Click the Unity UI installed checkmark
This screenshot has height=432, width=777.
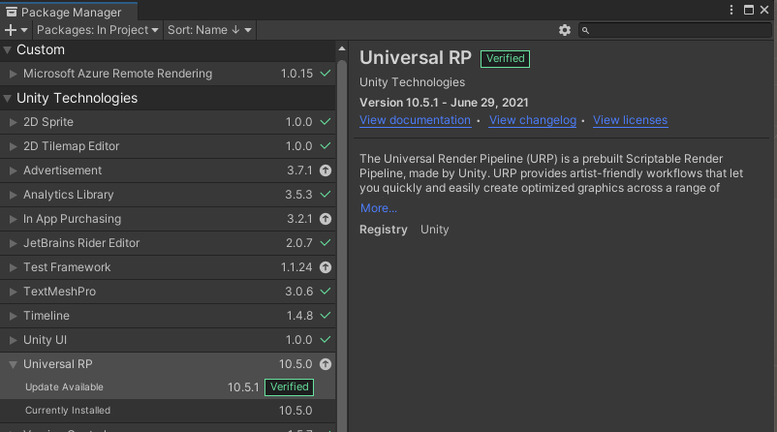tap(326, 340)
